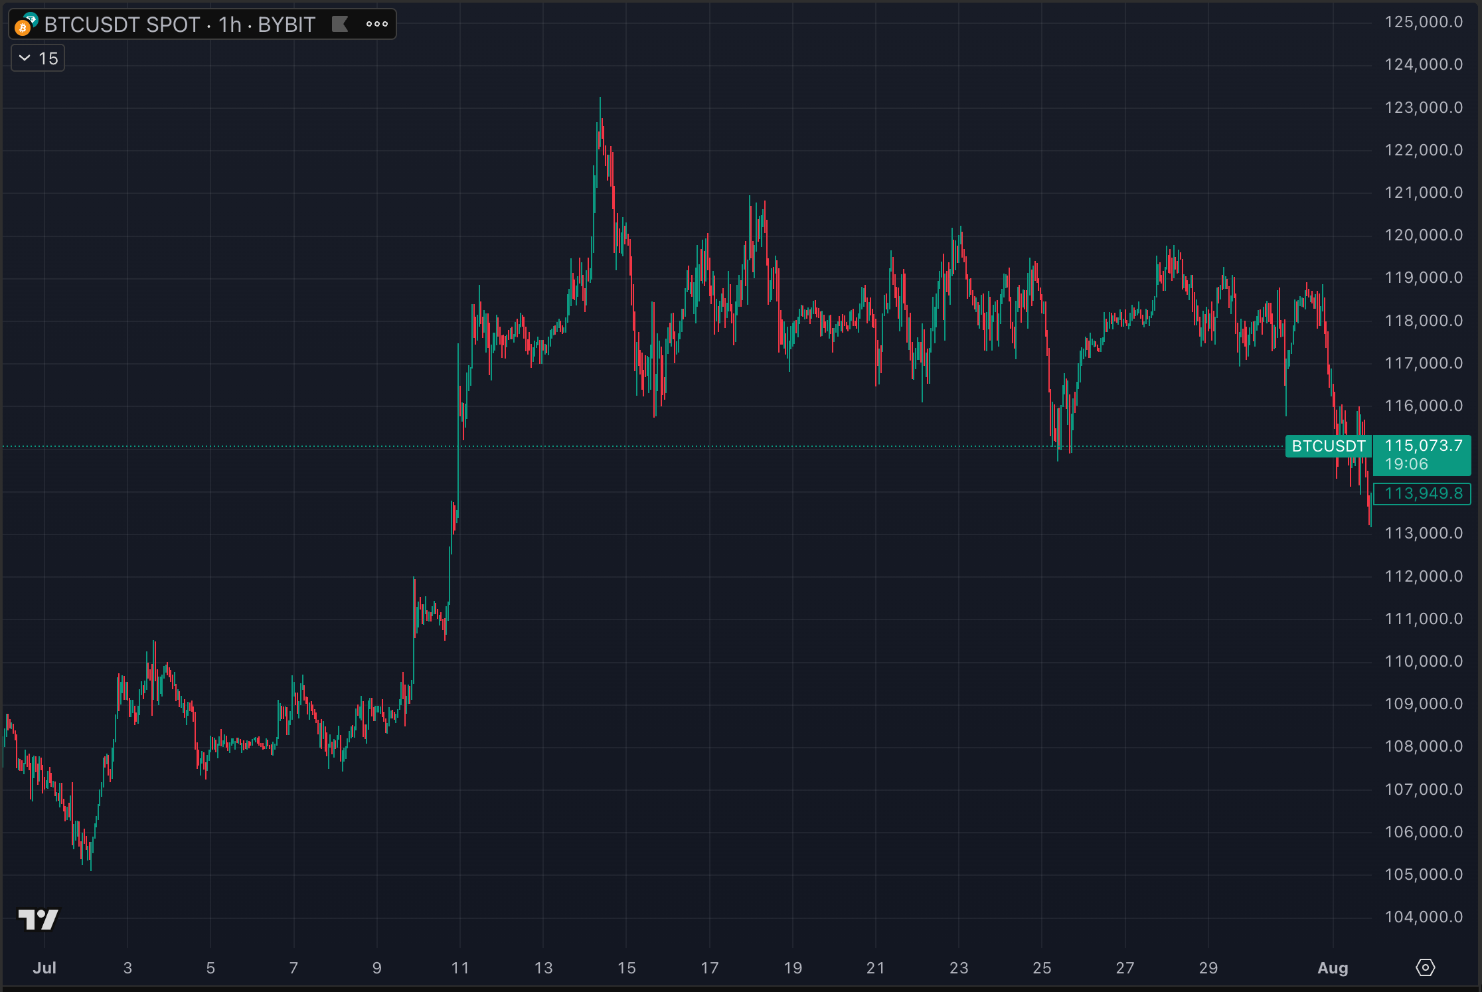
Task: Open chart settings hexagon gear icon
Action: pos(1425,967)
